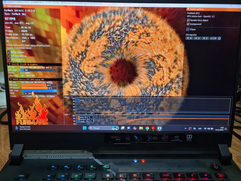Collapse the Demo monitor panel triangle

tap(5, 6)
